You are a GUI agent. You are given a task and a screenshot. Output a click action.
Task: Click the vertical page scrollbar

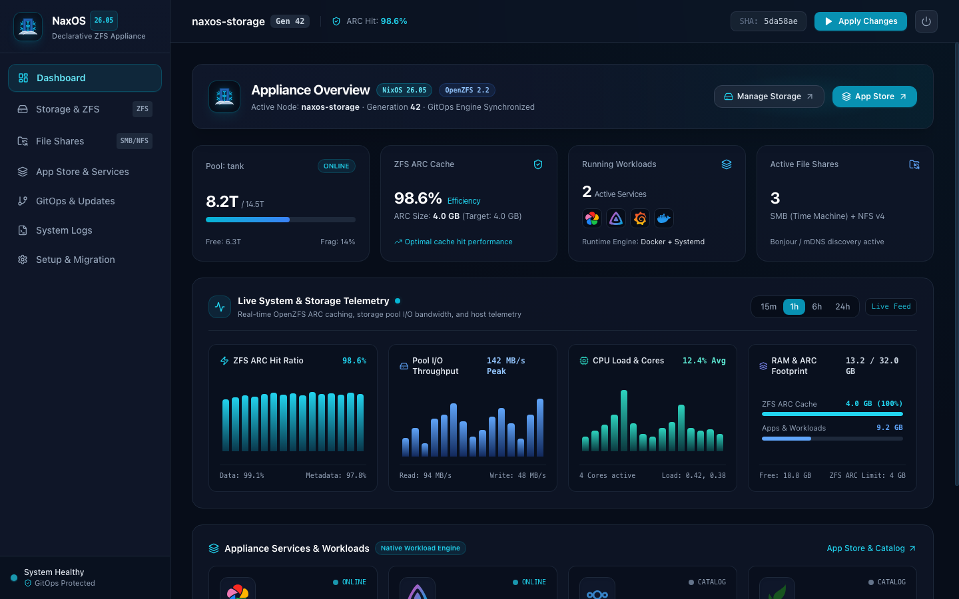click(956, 264)
